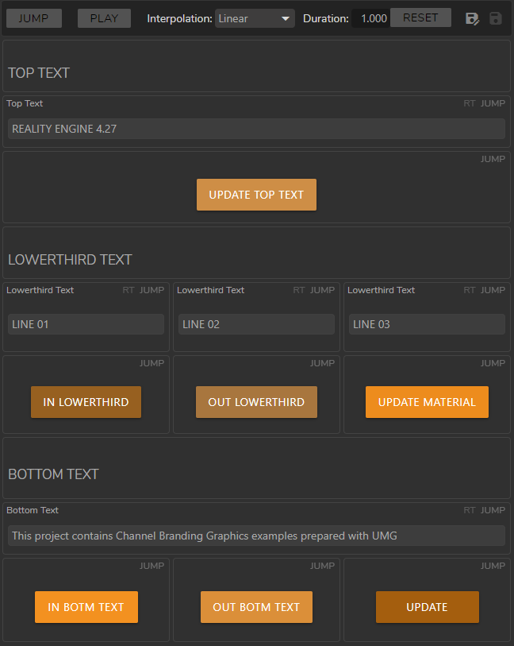Toggle RT on the Bottom Text property

tap(470, 510)
